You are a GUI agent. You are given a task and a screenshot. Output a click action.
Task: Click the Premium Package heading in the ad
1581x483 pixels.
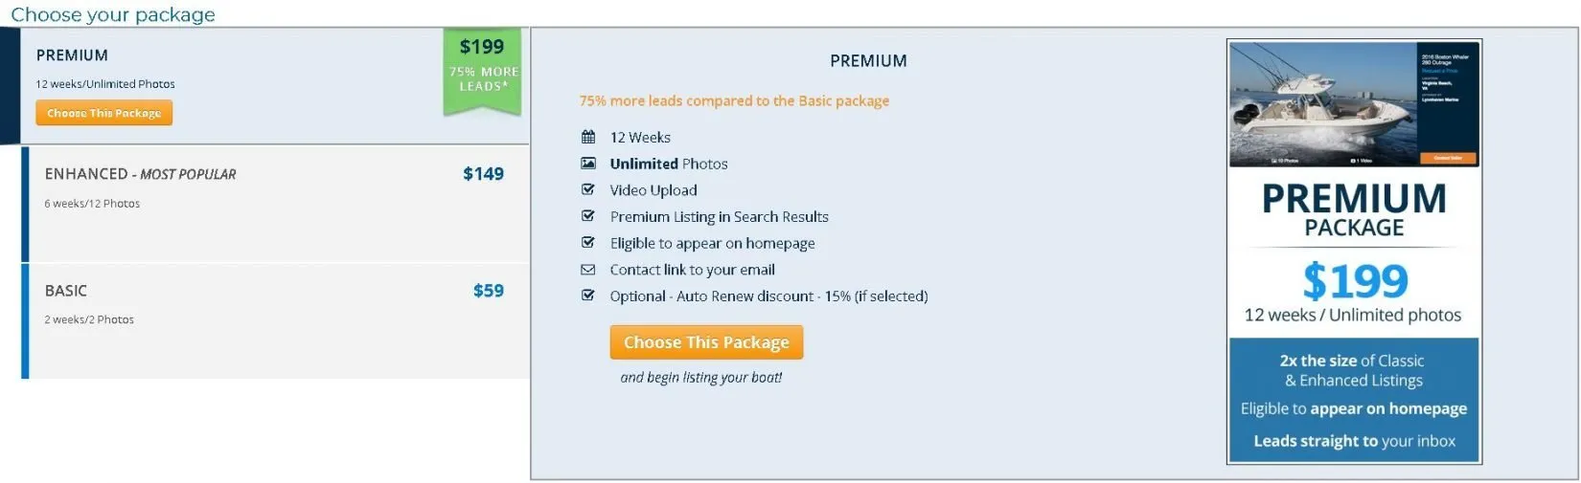click(1354, 210)
